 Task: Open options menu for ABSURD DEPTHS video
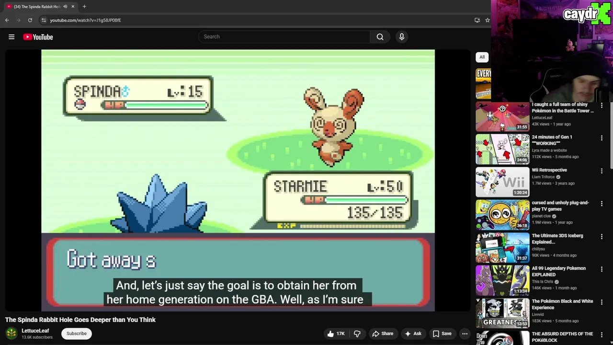tap(602, 334)
